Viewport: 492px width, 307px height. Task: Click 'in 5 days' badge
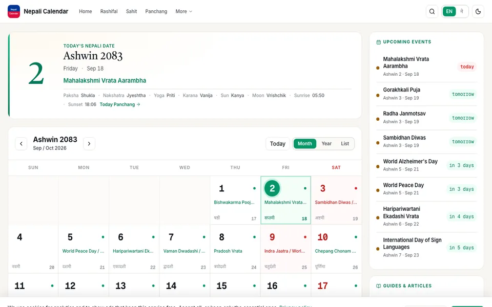[x=461, y=248]
